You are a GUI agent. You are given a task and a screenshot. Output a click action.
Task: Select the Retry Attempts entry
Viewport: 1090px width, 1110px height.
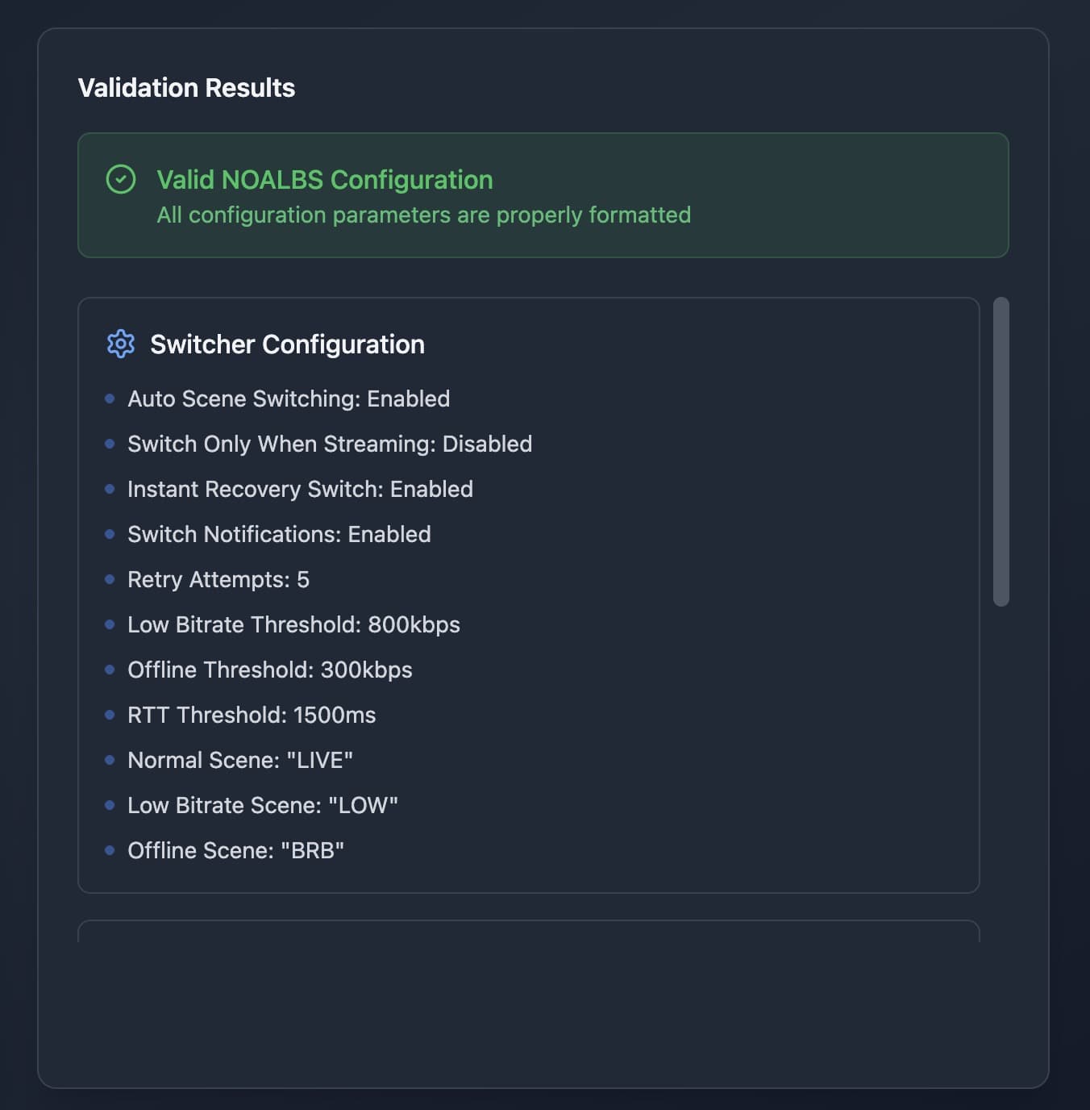(x=218, y=579)
